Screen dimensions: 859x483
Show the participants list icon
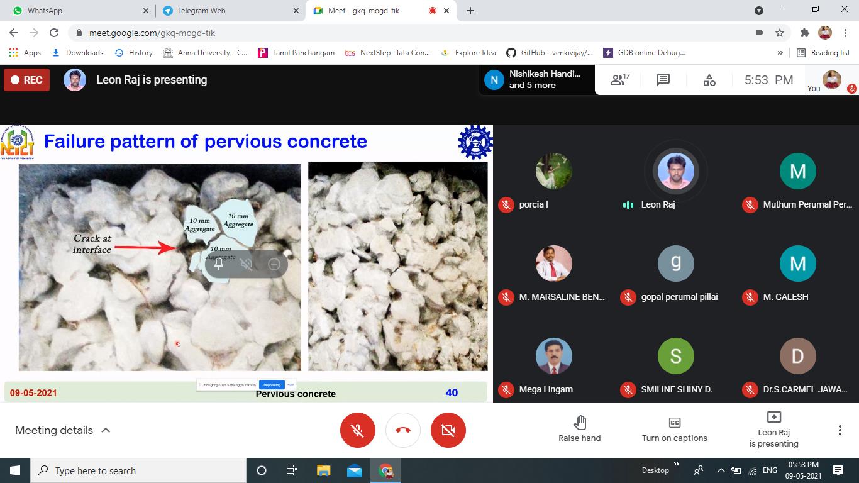(619, 80)
